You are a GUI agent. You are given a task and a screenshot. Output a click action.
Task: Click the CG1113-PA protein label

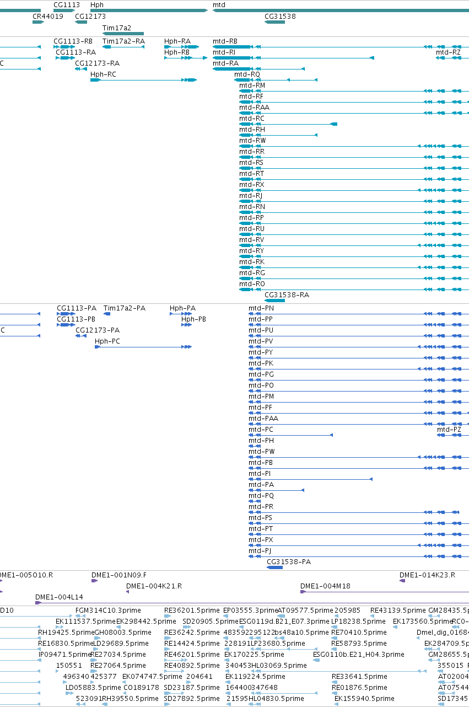pyautogui.click(x=77, y=308)
